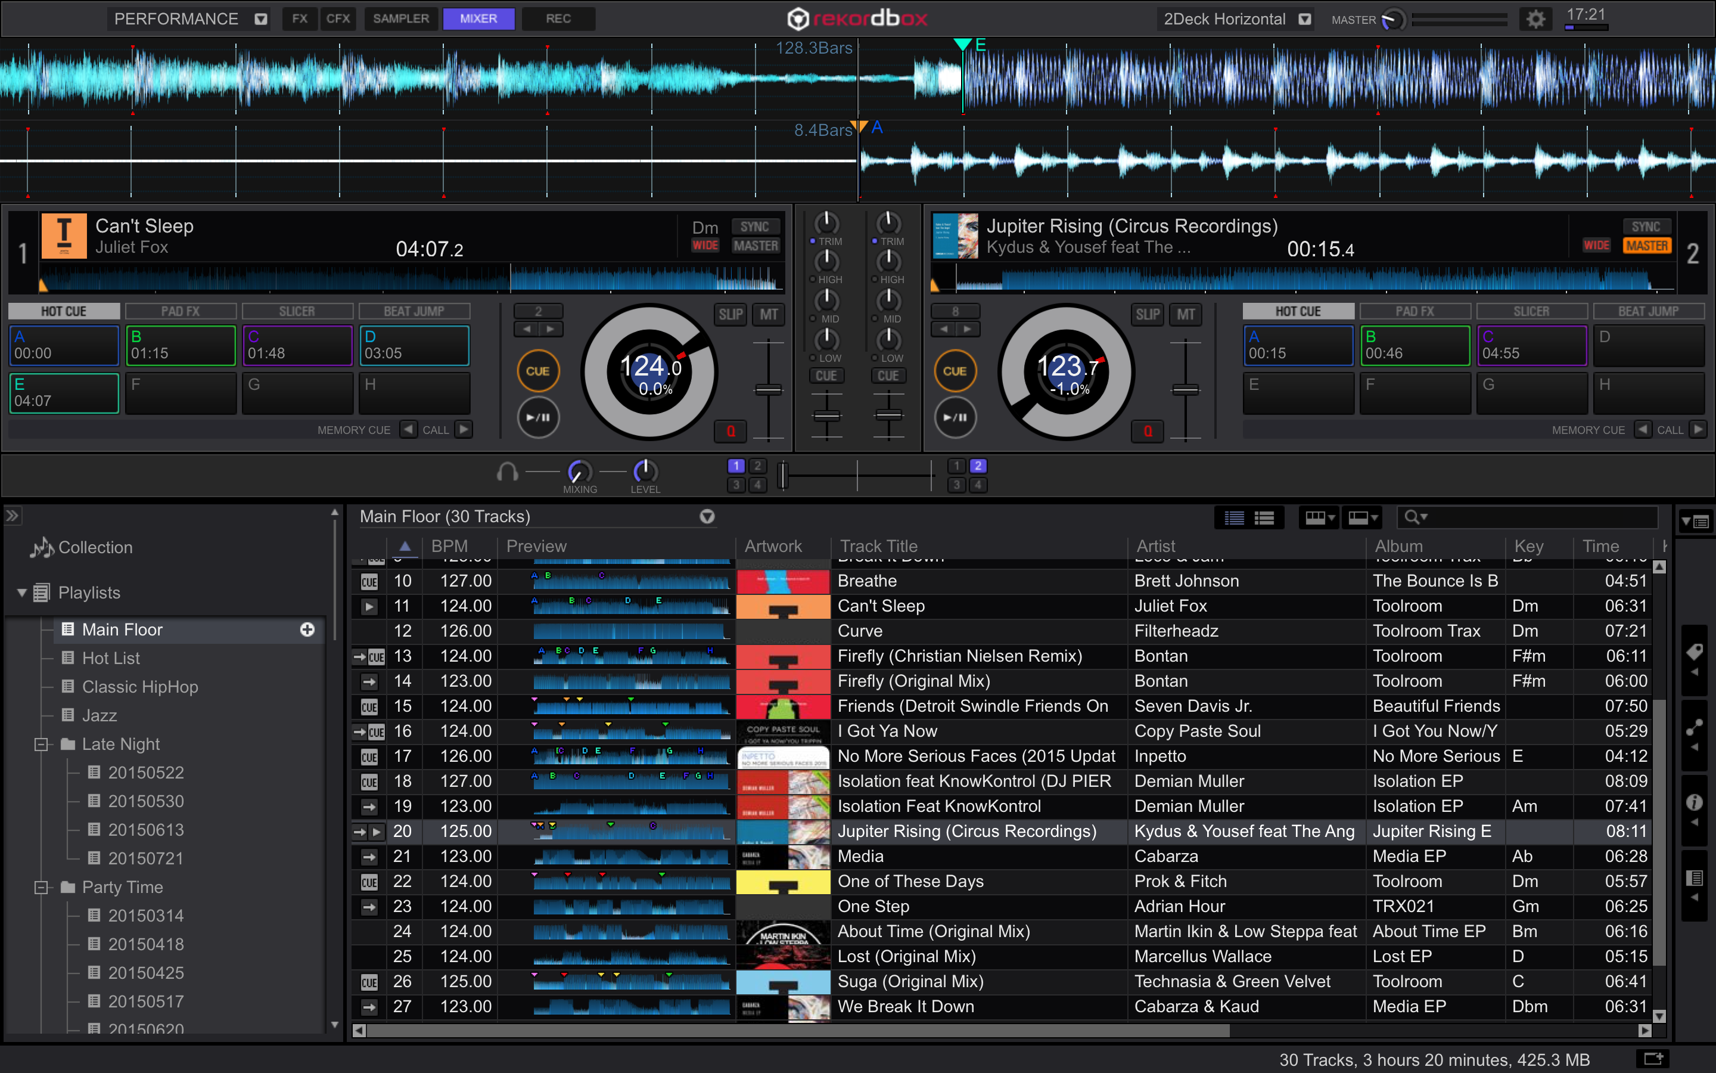Trigger hot cue B at 01:15
The image size is (1716, 1073).
click(x=180, y=346)
